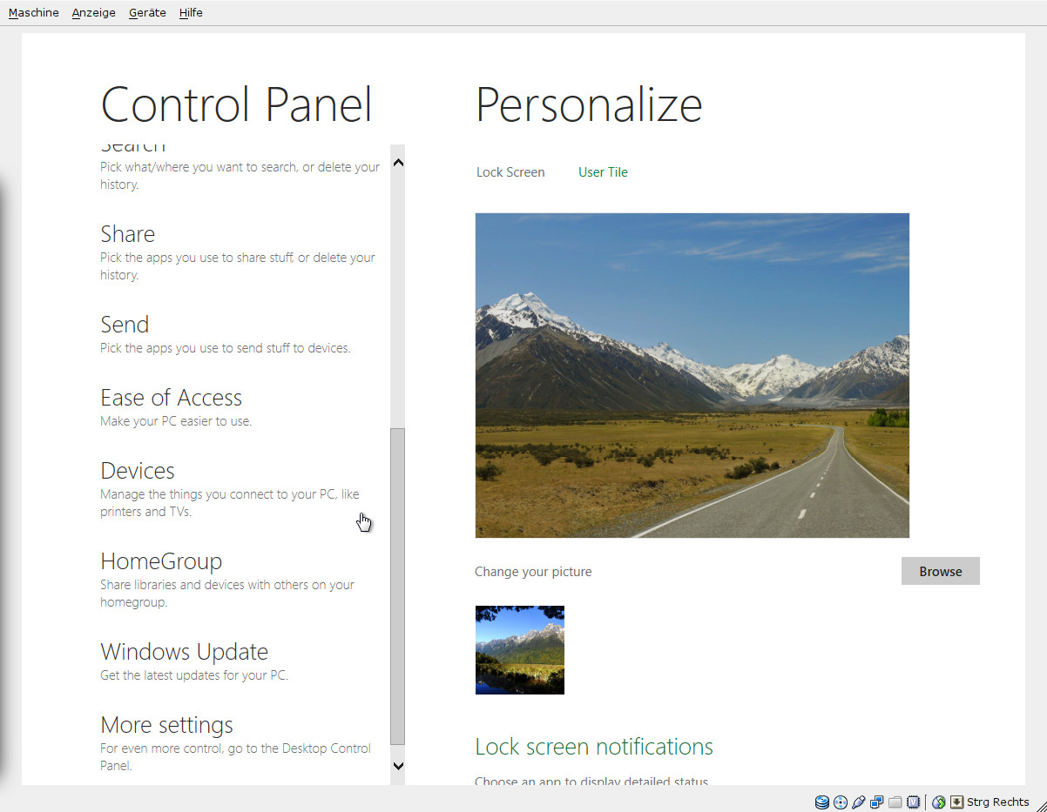Click the mouse integration globe icon
This screenshot has height=812, width=1047.
[938, 802]
